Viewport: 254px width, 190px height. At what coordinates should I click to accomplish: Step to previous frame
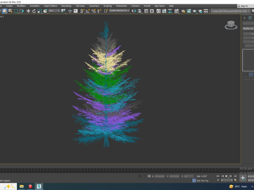222,176
